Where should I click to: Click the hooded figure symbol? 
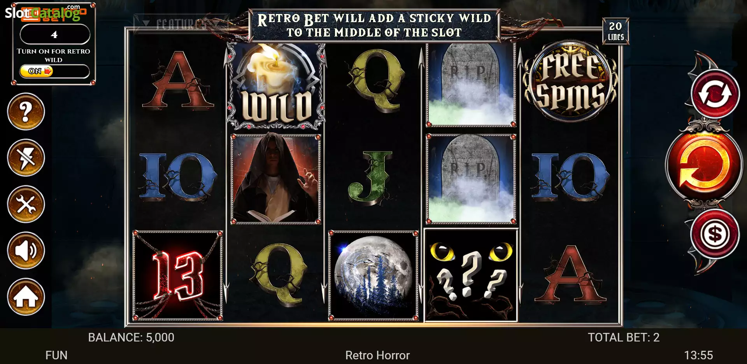[x=276, y=179]
